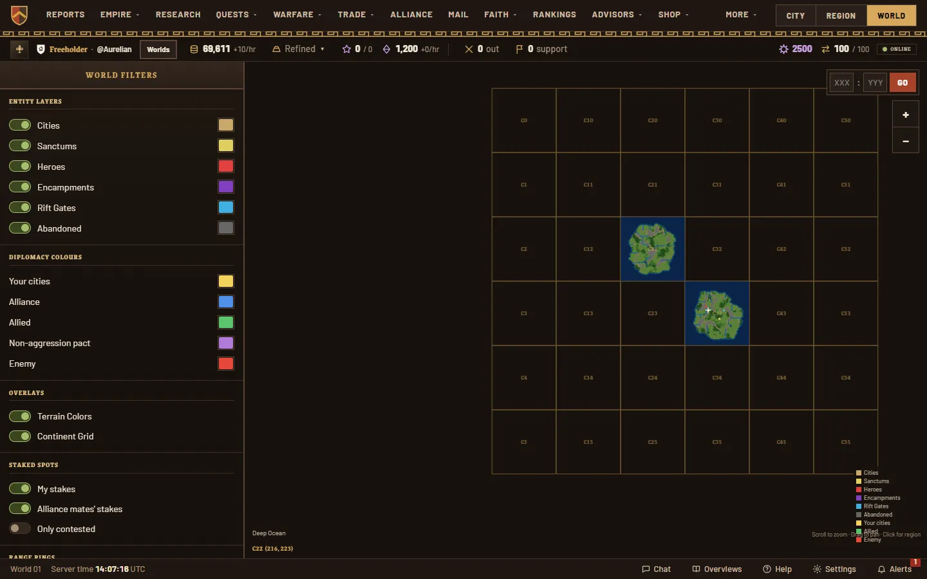The width and height of the screenshot is (927, 579).
Task: Toggle the Encampments layer
Action: (x=20, y=187)
